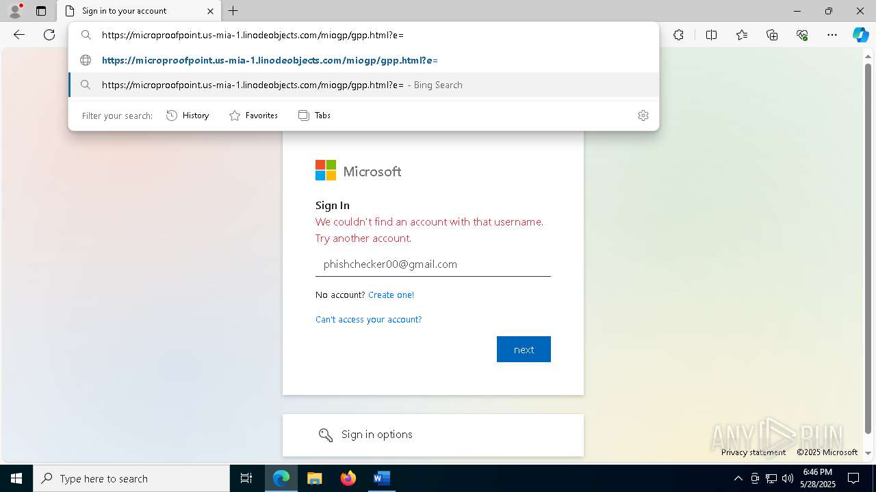This screenshot has height=492, width=876.
Task: Click 'Can't access your account?' link
Action: click(368, 320)
